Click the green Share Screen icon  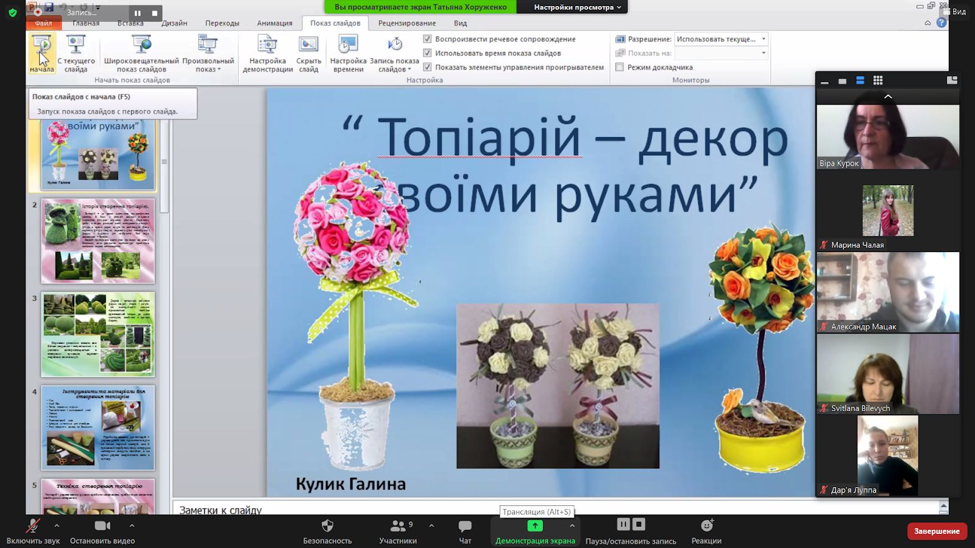pos(534,525)
